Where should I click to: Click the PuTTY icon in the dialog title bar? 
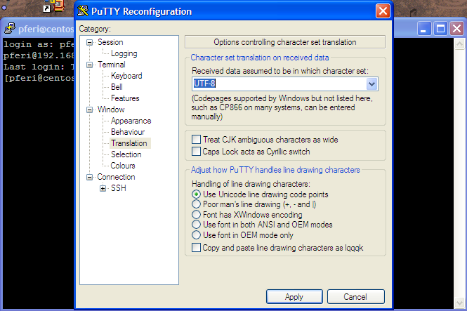point(84,11)
